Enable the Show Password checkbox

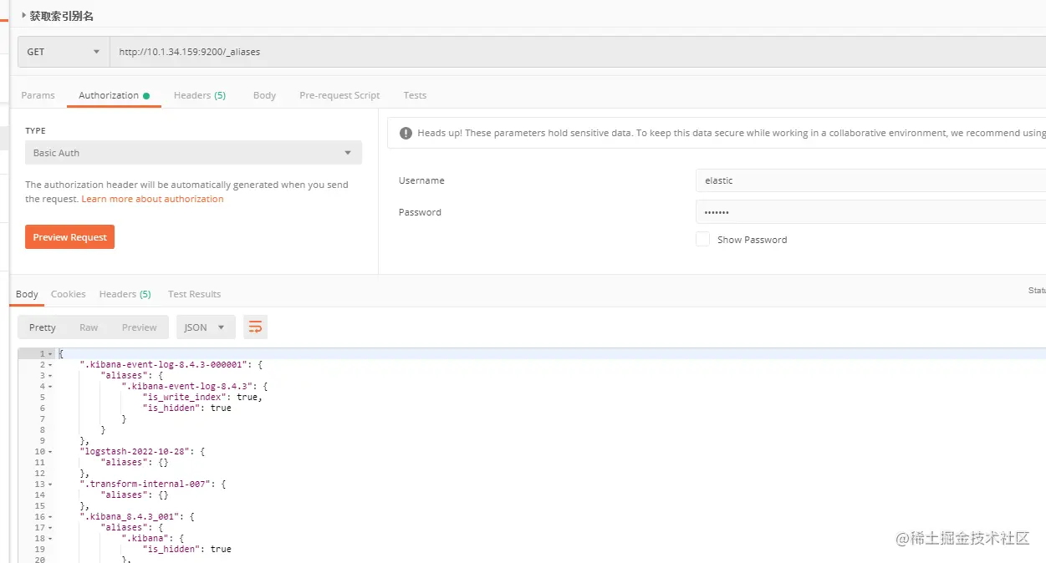point(702,239)
